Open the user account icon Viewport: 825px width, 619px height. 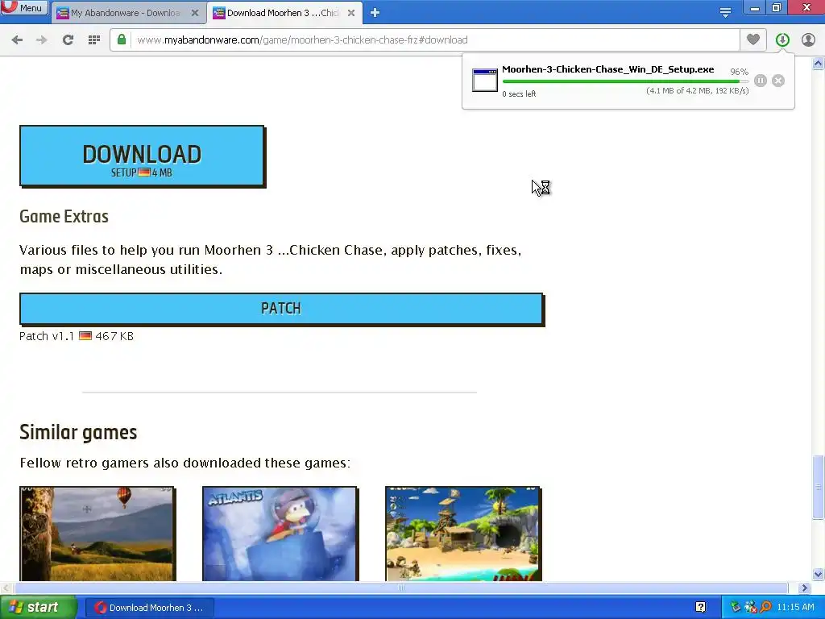coord(808,39)
